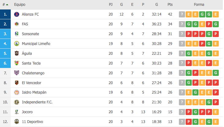This screenshot has height=127, width=224.
Task: Open the Independiente F.C. team link
Action: [x=37, y=102]
